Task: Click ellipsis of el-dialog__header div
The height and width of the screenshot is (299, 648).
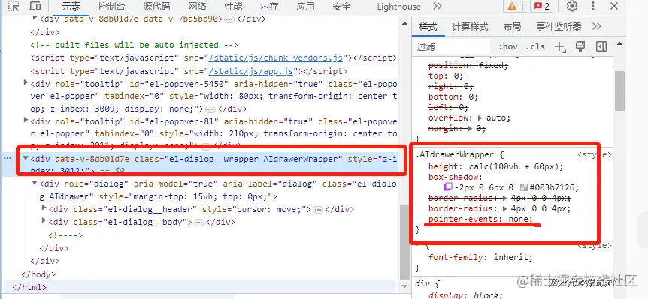Action: coord(317,210)
